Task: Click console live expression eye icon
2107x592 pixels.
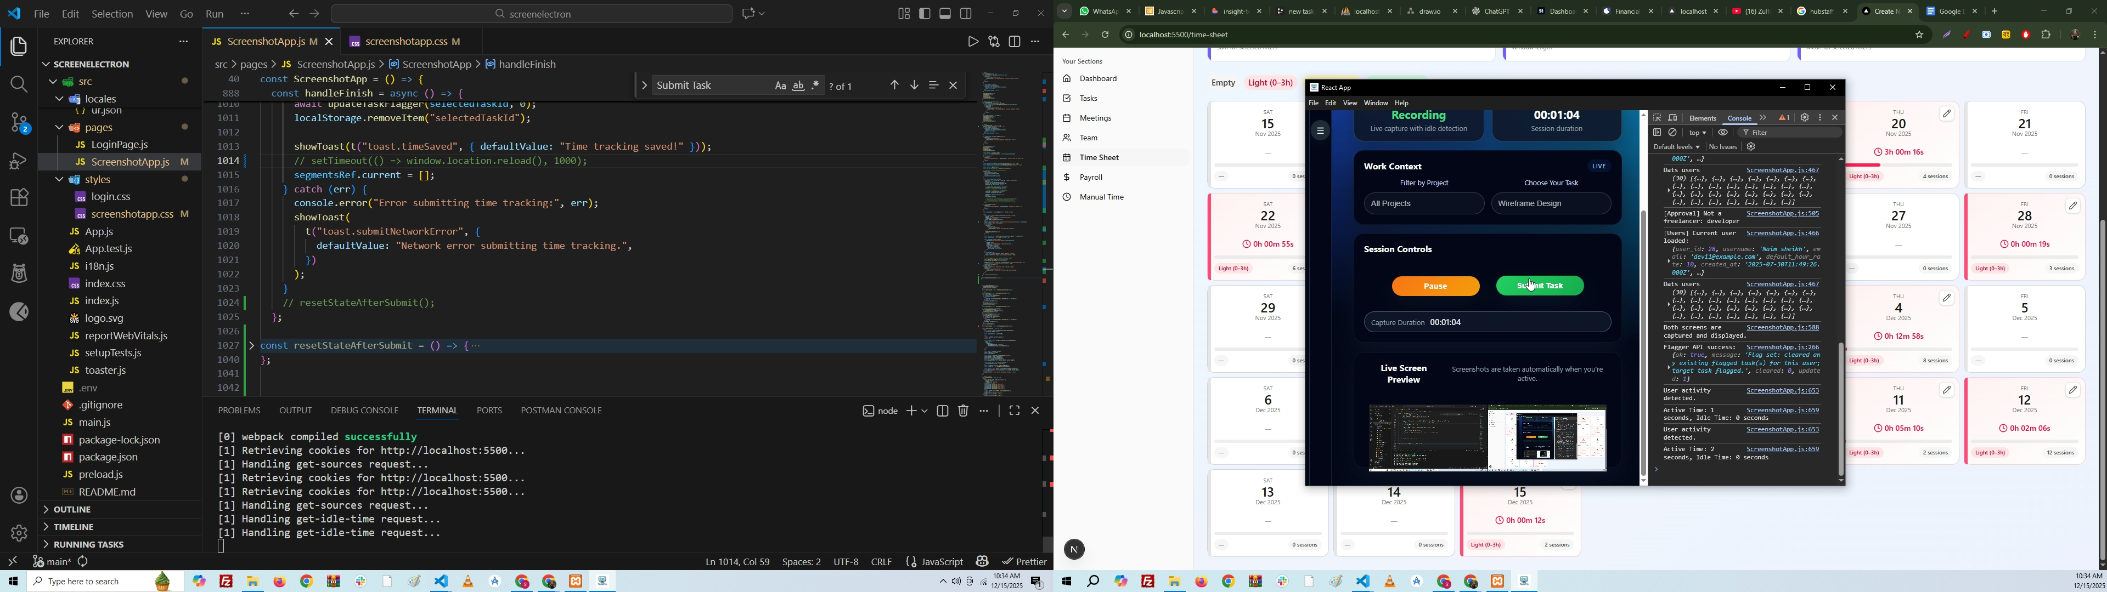Action: click(1722, 133)
